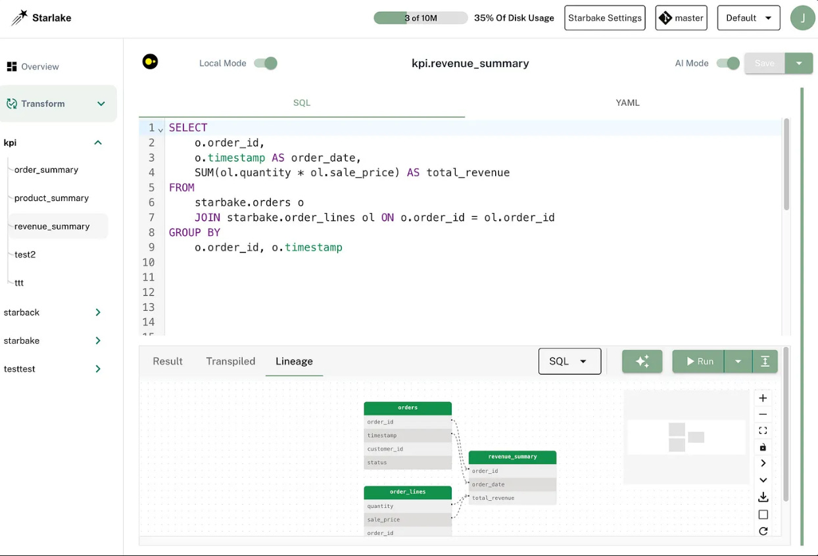Click the Overview dashboard icon
This screenshot has width=818, height=556.
[11, 66]
